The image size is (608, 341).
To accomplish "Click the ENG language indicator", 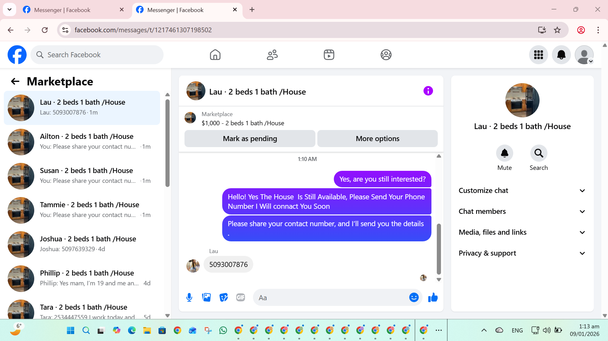I will point(517,331).
